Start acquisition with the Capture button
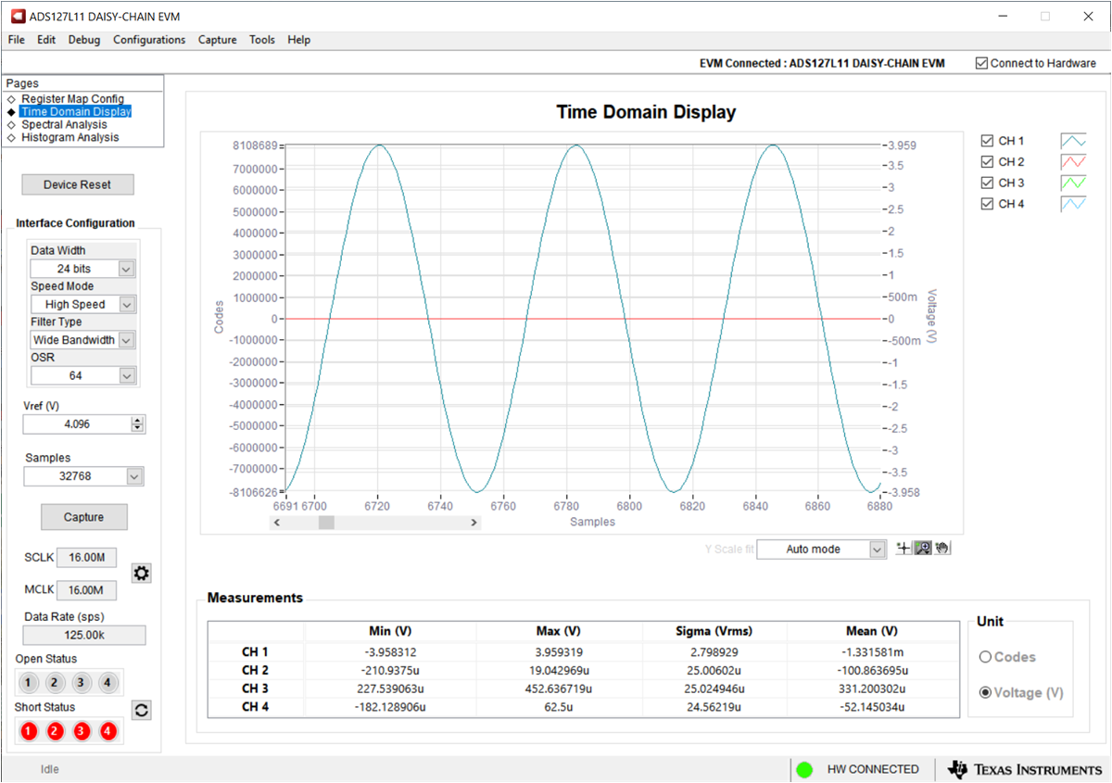The width and height of the screenshot is (1112, 783). (x=83, y=516)
